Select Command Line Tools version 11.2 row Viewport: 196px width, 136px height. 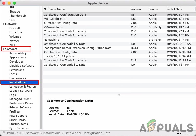[x=119, y=60]
